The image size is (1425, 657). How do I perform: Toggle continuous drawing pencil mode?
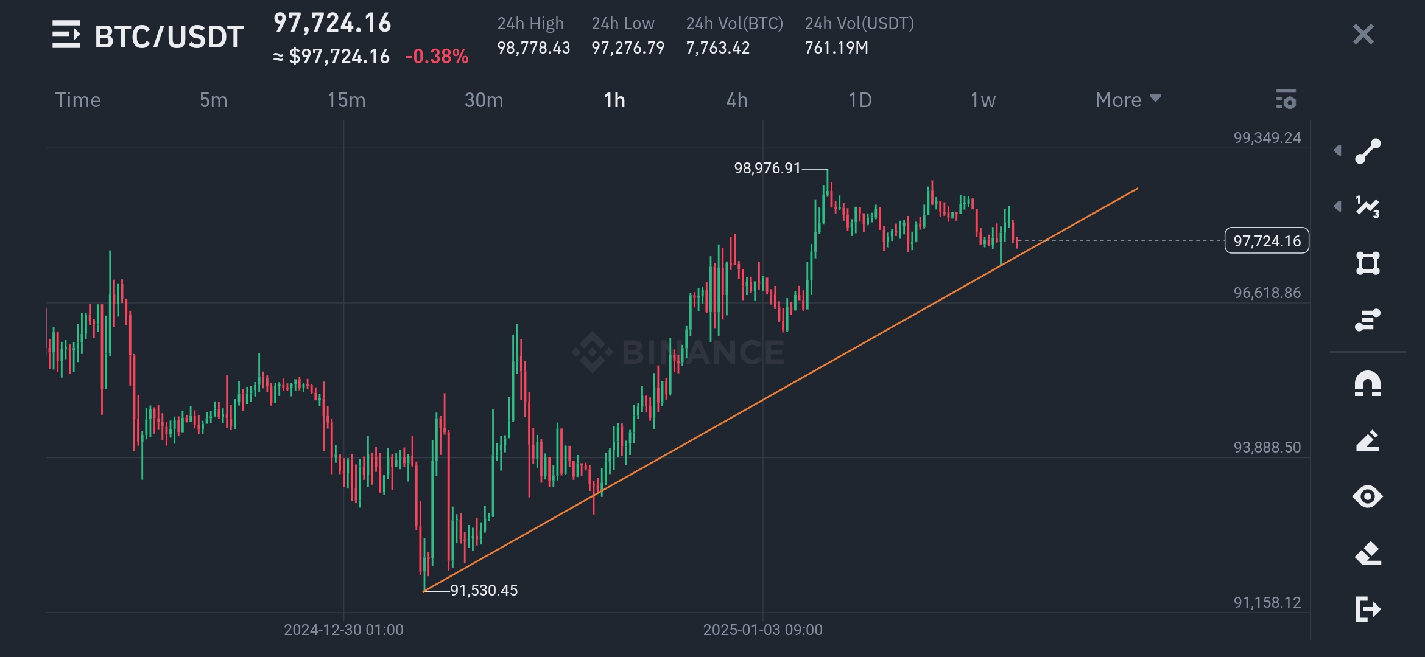pos(1368,440)
